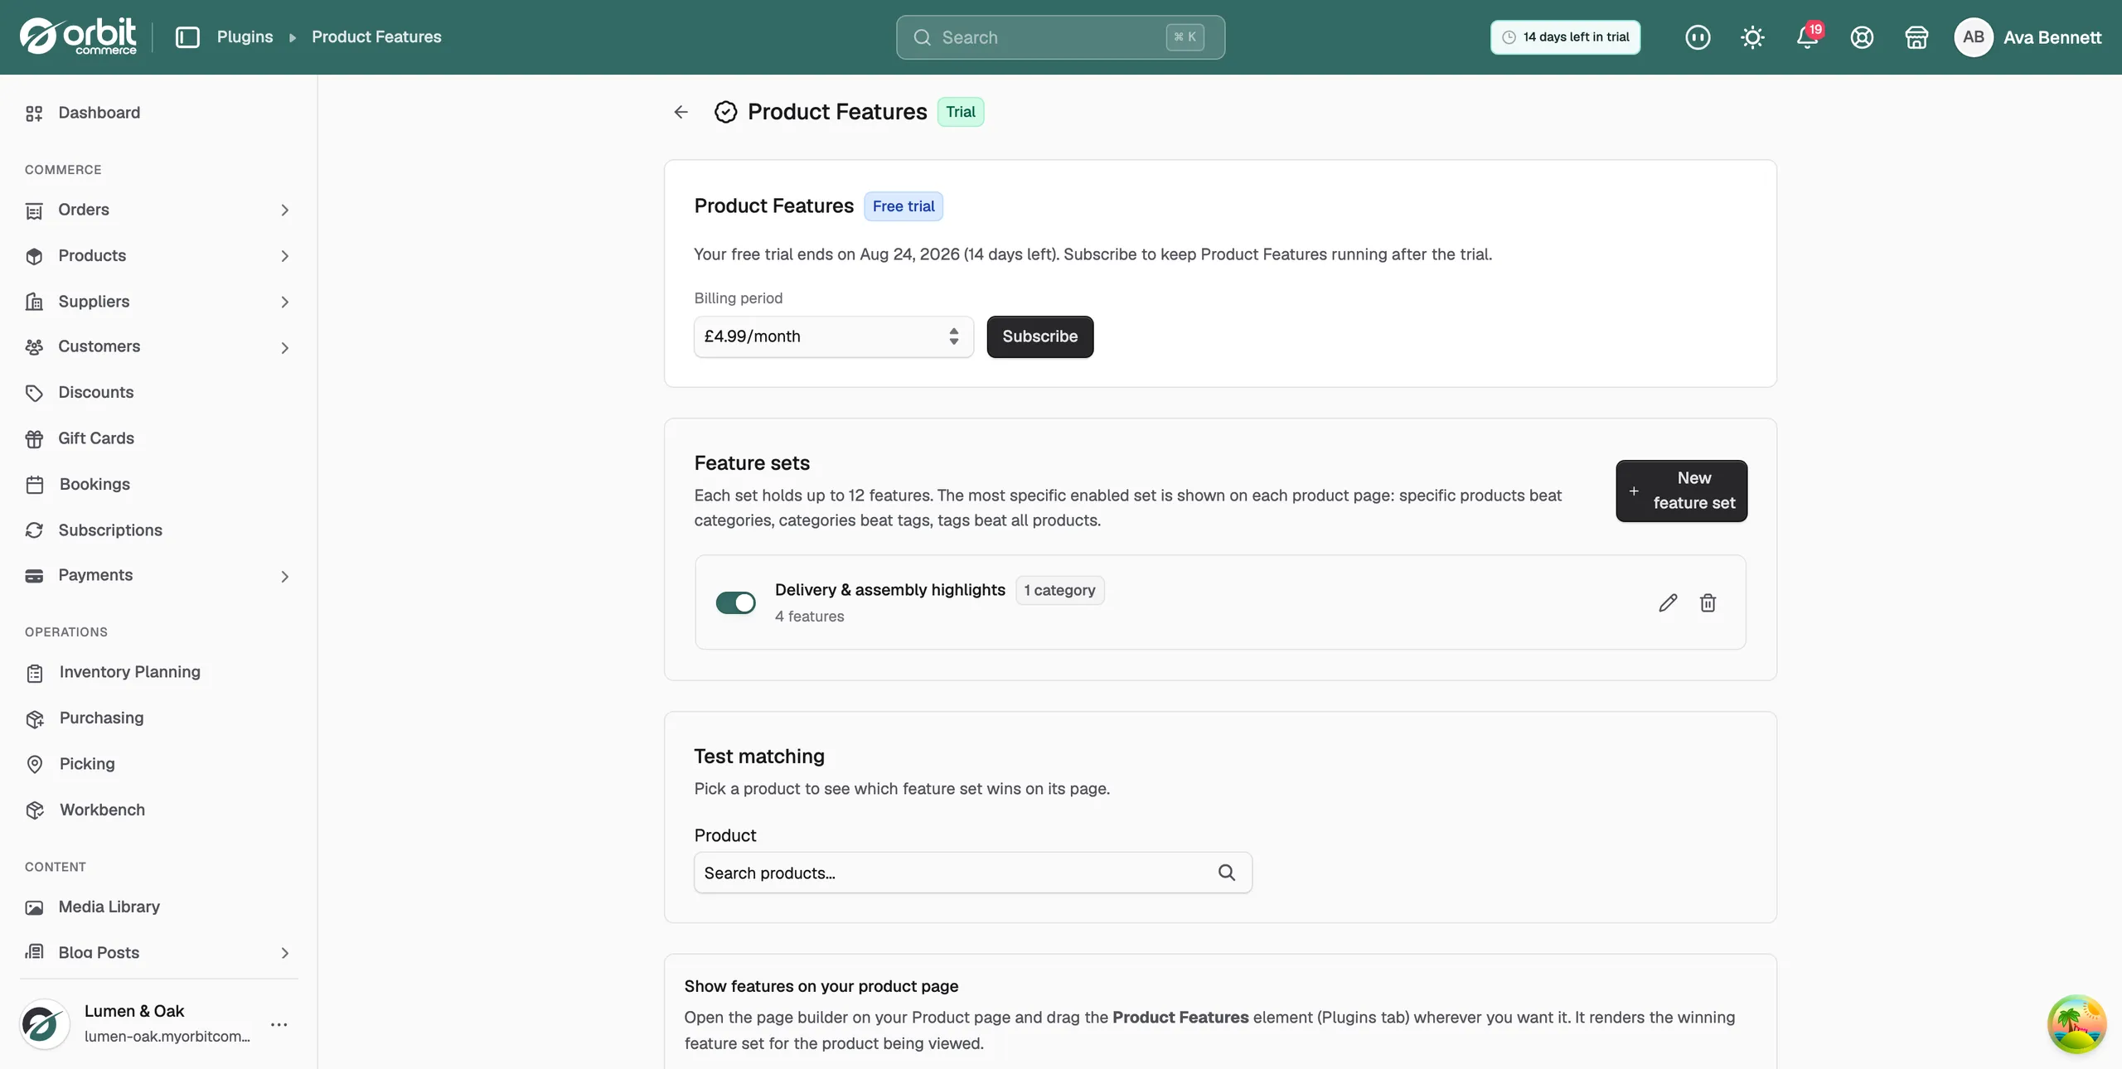Click the Subscribe button
Image resolution: width=2122 pixels, height=1069 pixels.
coord(1039,336)
